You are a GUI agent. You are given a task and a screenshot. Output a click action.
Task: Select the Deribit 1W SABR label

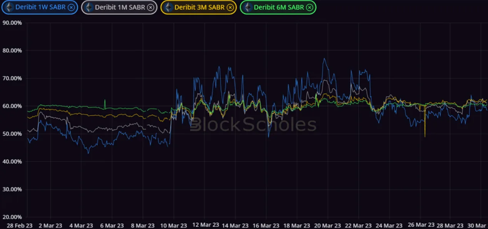[40, 7]
